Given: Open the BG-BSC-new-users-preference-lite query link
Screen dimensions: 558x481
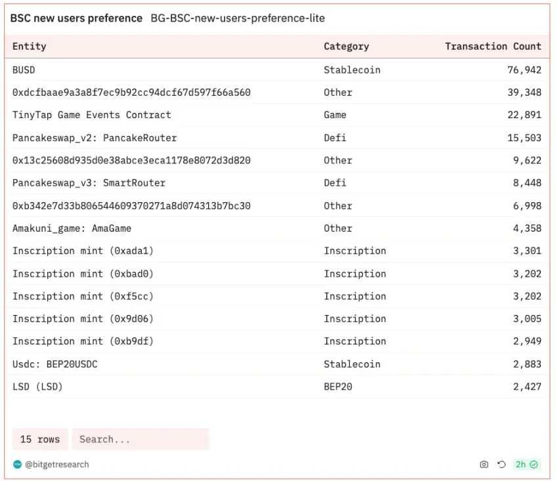Looking at the screenshot, I should (x=238, y=18).
